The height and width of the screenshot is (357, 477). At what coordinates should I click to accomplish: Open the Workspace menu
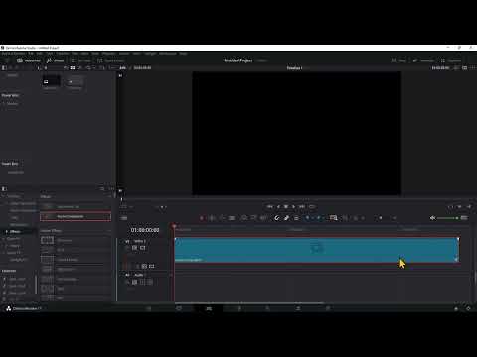(x=168, y=54)
